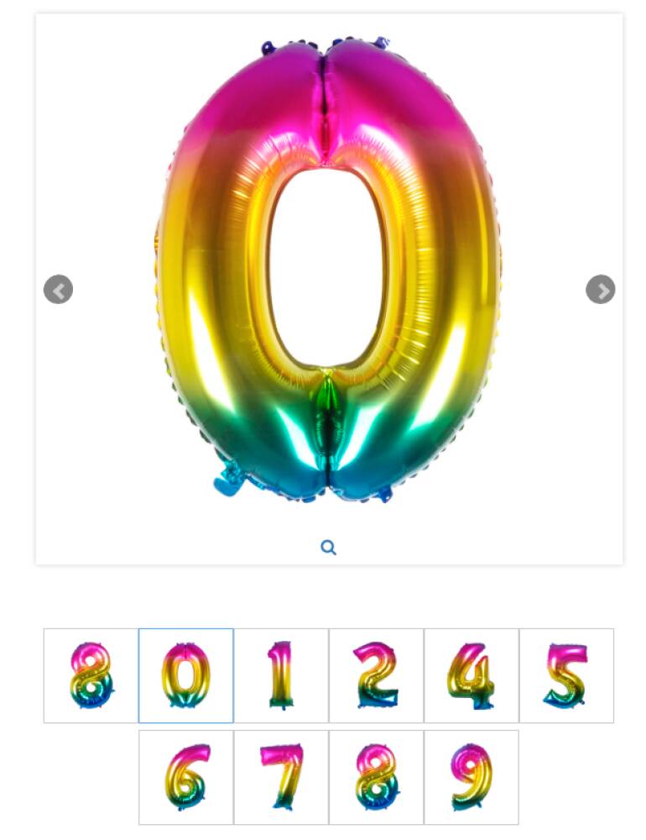Choose the number 2 balloon thumbnail
Screen dimensions: 646x840
pyautogui.click(x=376, y=675)
